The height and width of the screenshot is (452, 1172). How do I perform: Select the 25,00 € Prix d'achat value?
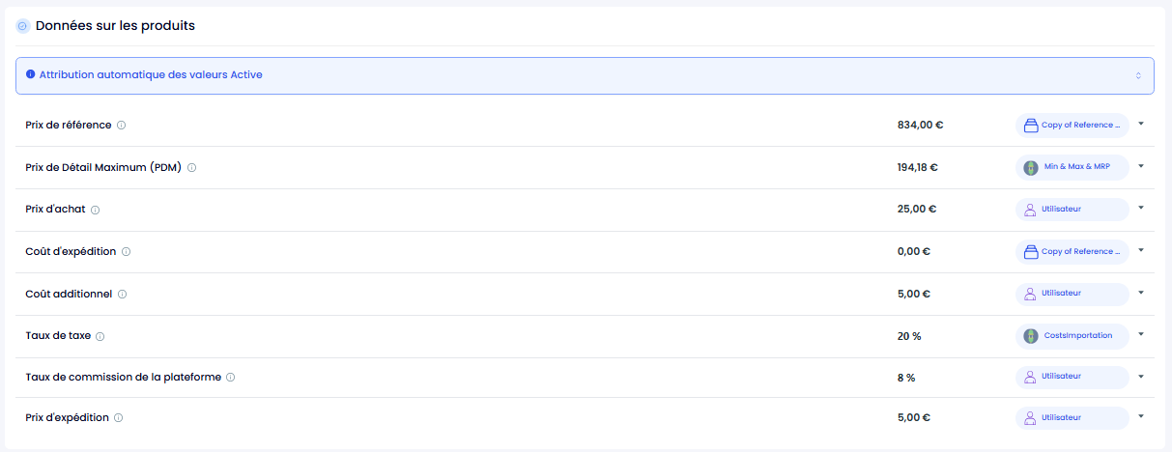click(x=917, y=210)
